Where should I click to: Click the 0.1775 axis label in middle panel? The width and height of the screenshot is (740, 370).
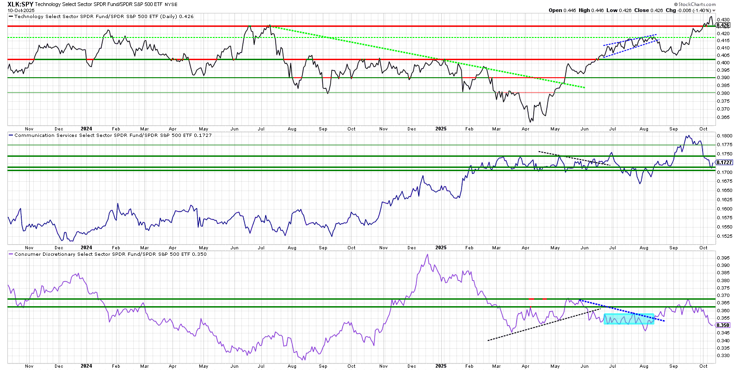(724, 145)
